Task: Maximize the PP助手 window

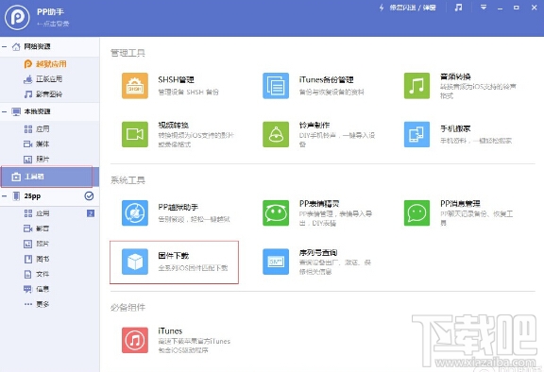Action: click(x=517, y=8)
